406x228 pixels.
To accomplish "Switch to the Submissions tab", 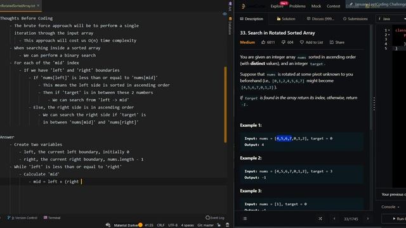I will point(355,19).
